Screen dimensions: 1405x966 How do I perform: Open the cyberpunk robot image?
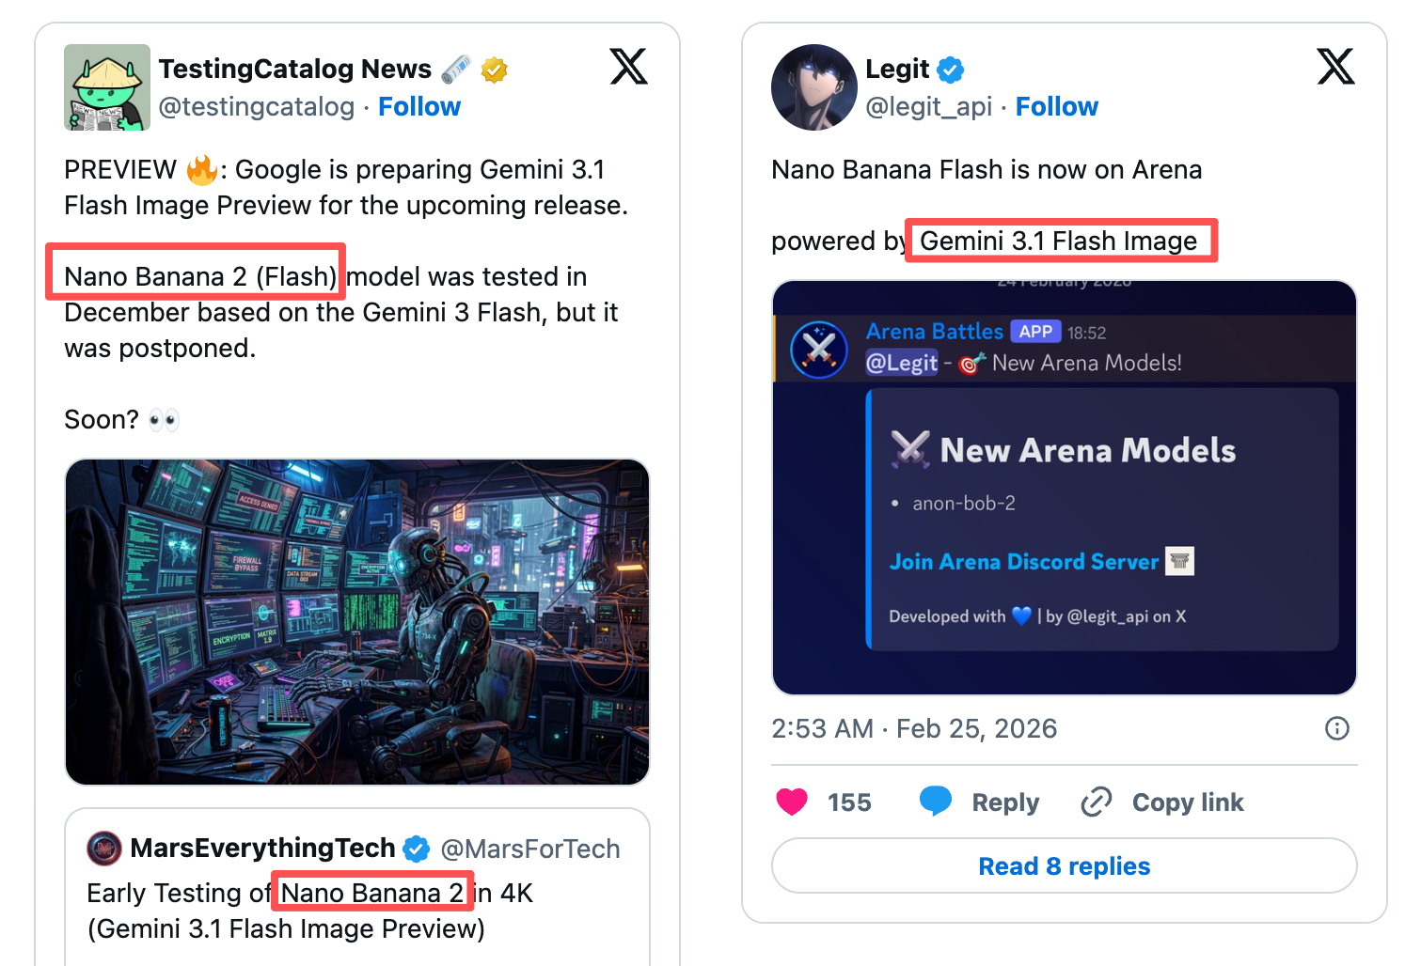click(x=357, y=621)
